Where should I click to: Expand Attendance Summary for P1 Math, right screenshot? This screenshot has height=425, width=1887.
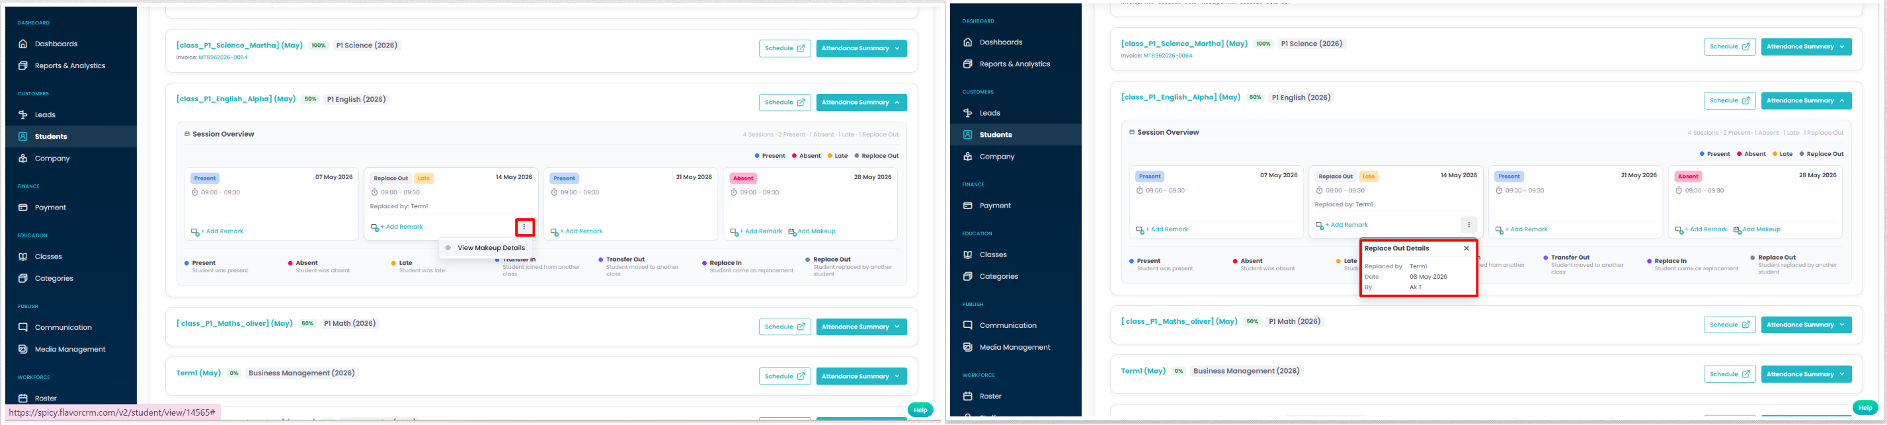click(x=1806, y=325)
